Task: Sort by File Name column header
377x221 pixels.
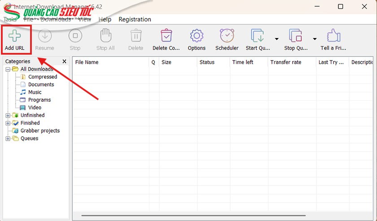Action: coord(111,62)
